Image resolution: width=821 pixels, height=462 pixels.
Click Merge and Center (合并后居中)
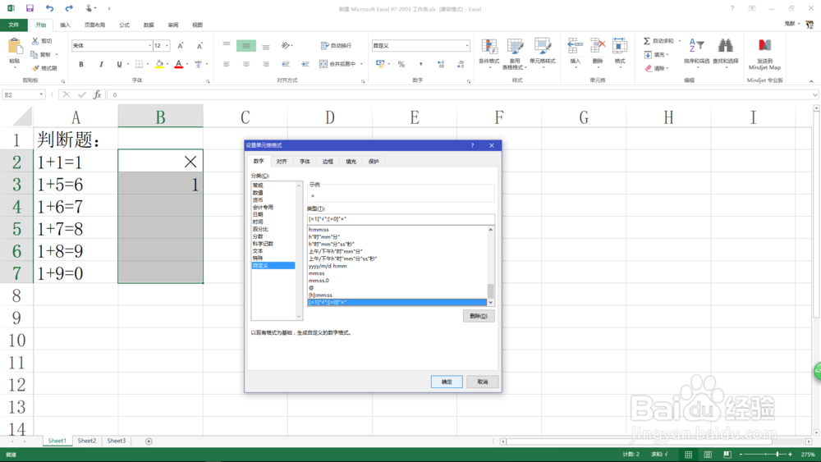(x=337, y=64)
